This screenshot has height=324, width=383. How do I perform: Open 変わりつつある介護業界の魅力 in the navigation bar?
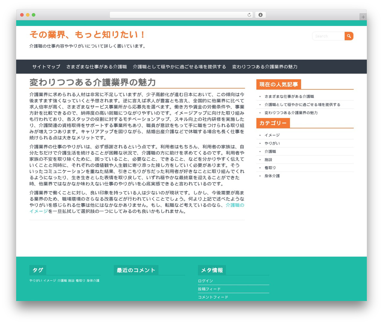pyautogui.click(x=265, y=67)
